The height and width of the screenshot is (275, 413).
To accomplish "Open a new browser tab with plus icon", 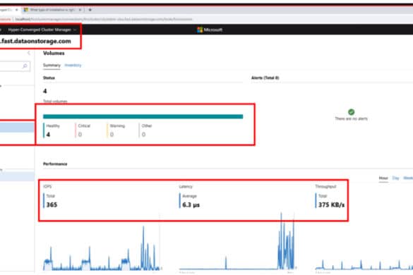I will [x=90, y=10].
